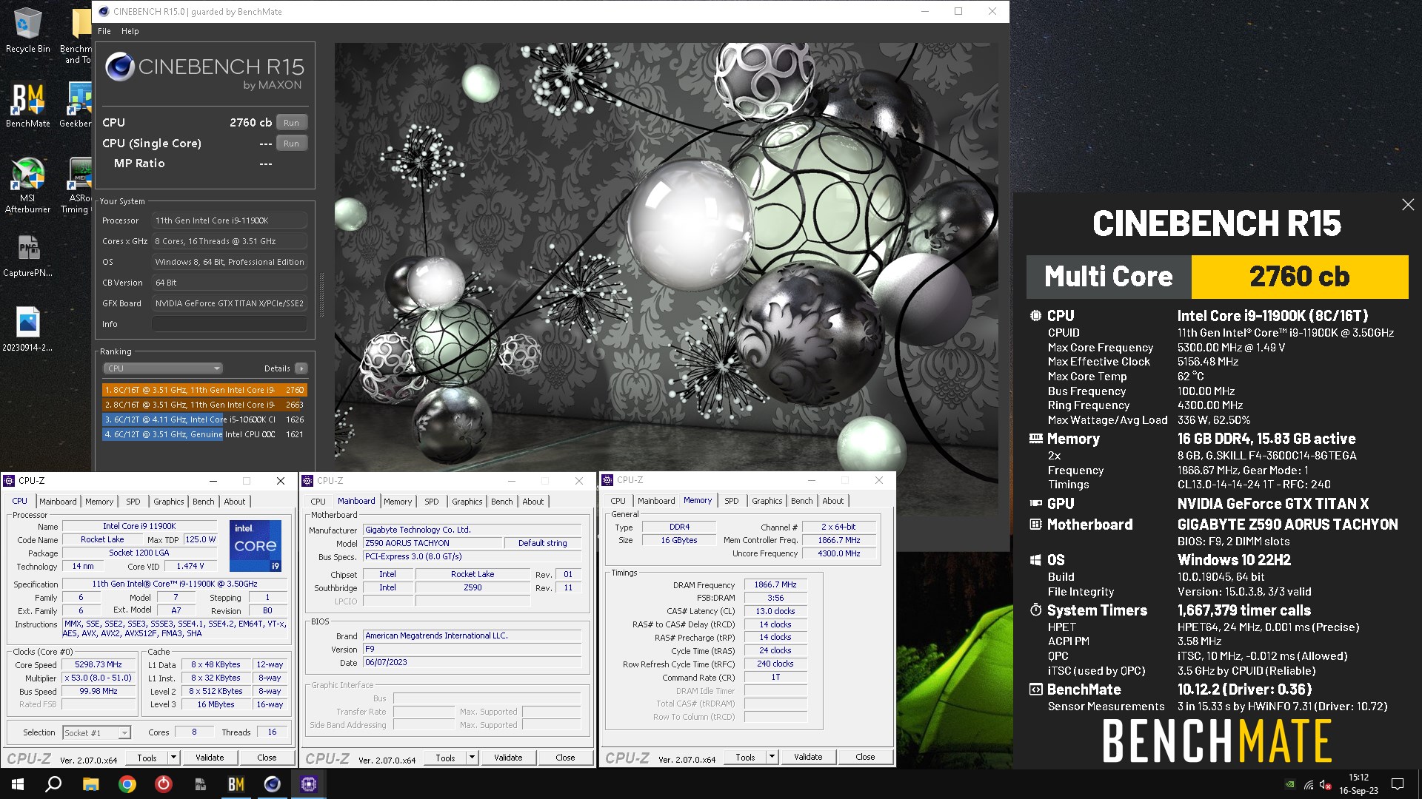The image size is (1422, 799).
Task: Click the DRAM Frequency 1866.7 MHz value
Action: point(775,584)
